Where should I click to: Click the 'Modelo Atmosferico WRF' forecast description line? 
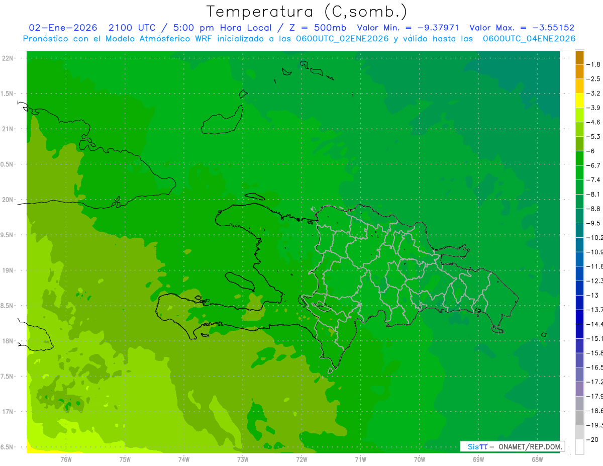pos(299,39)
